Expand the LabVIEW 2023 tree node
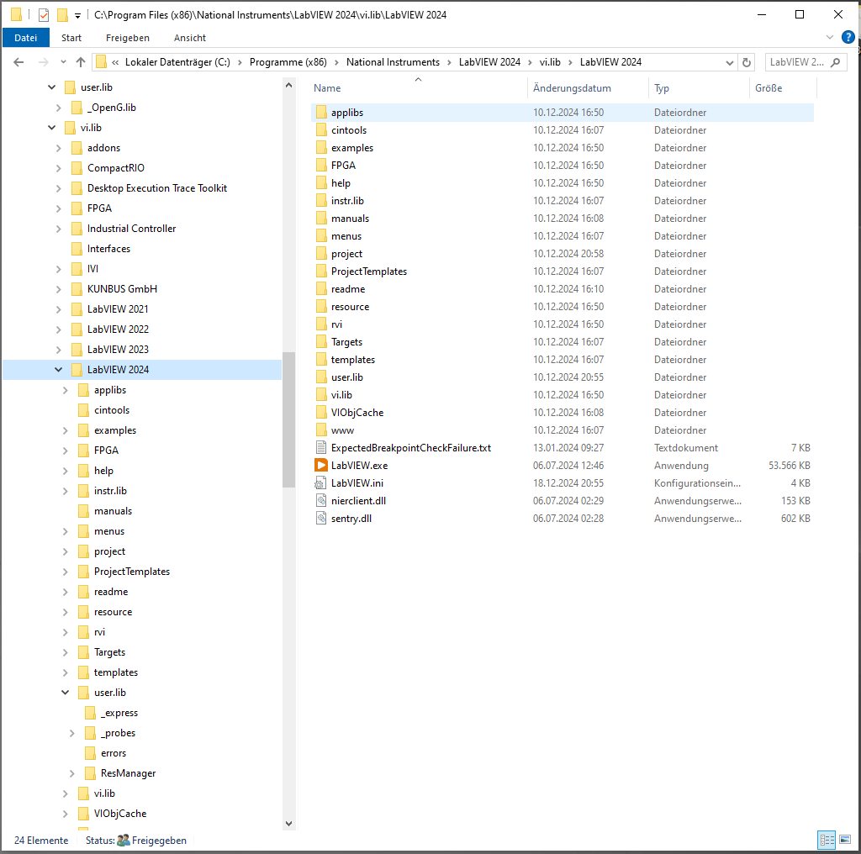The image size is (861, 854). [x=58, y=350]
